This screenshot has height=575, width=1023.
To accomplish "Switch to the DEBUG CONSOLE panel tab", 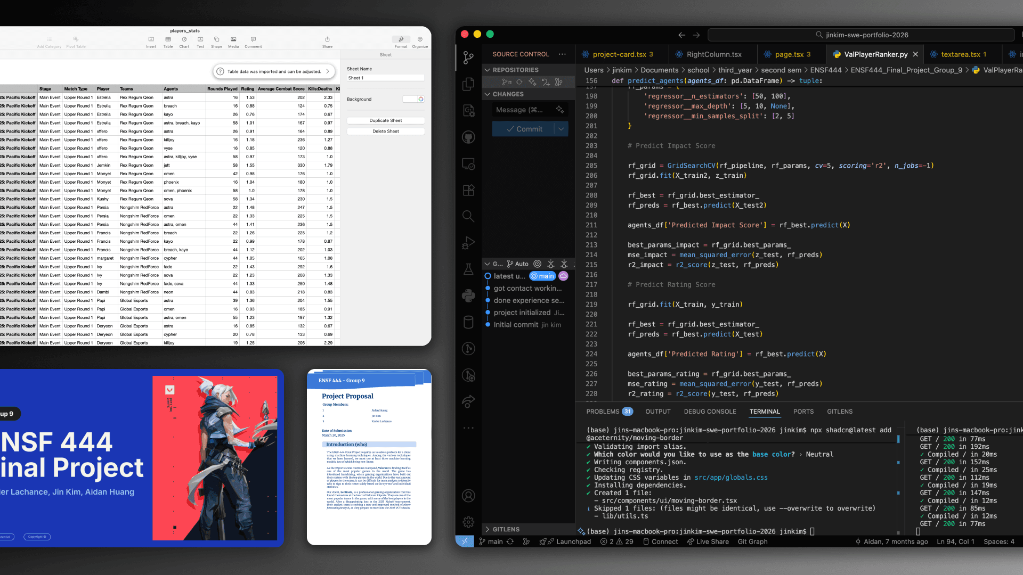I will point(710,412).
